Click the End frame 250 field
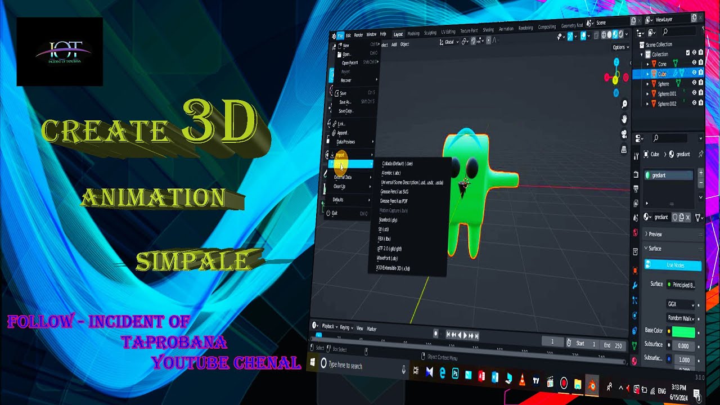Screen dimensions: 720x405 (x=612, y=345)
